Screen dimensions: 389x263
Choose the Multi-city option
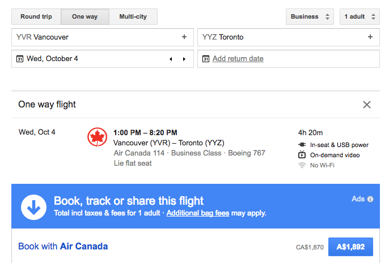(x=133, y=16)
